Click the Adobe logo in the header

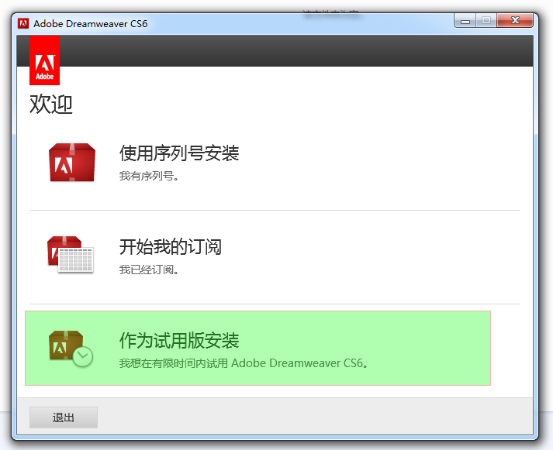(44, 60)
